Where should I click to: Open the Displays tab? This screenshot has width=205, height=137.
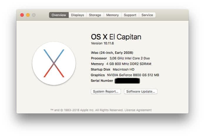click(78, 15)
